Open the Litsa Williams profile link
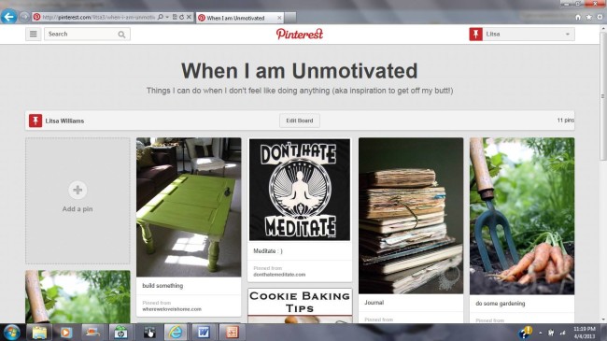This screenshot has width=607, height=341. pos(64,121)
